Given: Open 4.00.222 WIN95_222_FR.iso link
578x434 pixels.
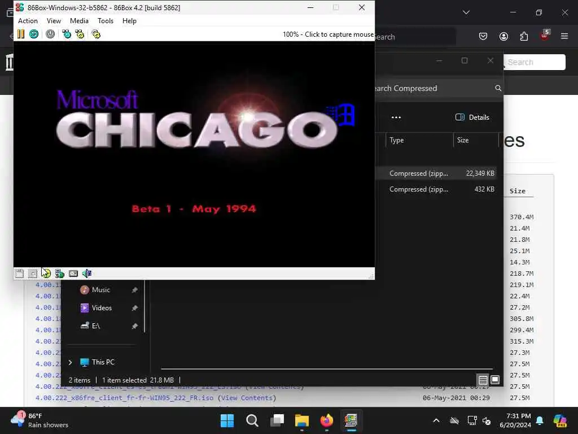Looking at the screenshot, I should point(124,398).
